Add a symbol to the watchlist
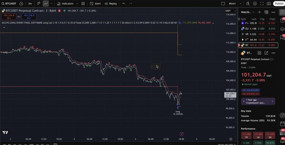 tap(259, 12)
